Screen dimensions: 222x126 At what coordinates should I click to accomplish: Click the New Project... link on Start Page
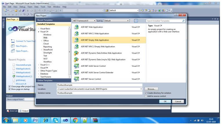click(x=22, y=46)
